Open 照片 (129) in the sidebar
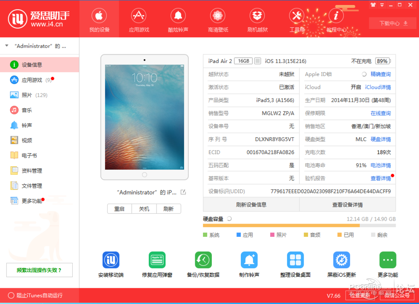The image size is (419, 304). 40,95
